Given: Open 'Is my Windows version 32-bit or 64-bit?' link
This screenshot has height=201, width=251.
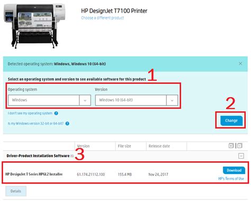Looking at the screenshot, I should click(35, 124).
